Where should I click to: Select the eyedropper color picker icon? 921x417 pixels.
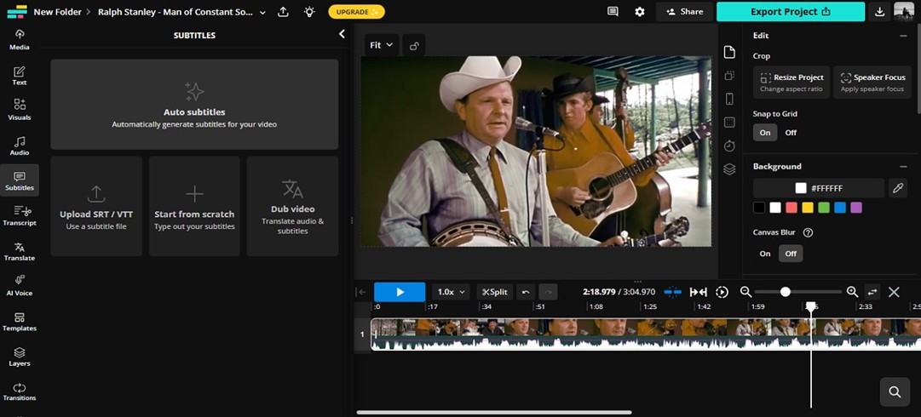(x=898, y=188)
